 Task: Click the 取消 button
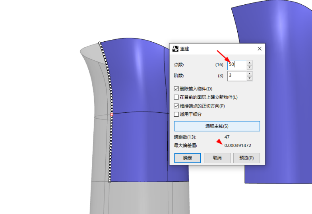(217, 158)
